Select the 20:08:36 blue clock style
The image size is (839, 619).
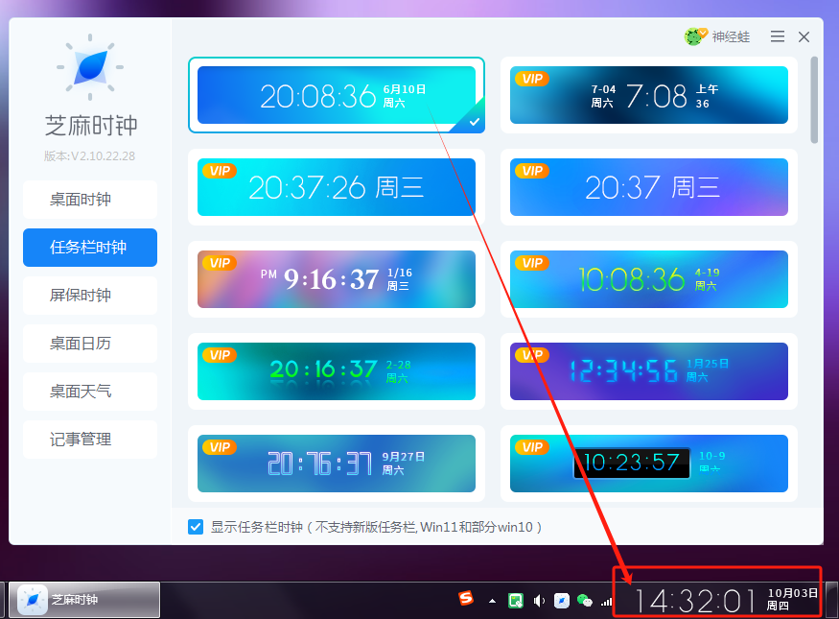[336, 95]
